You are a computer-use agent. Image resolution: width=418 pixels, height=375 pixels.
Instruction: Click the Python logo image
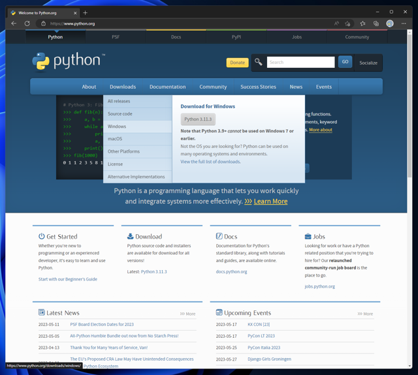coord(69,62)
